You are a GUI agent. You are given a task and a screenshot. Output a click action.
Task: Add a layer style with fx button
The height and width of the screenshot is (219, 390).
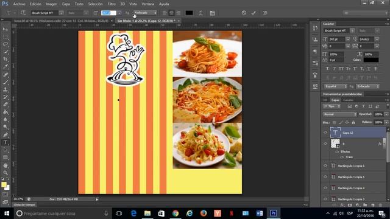point(342,205)
